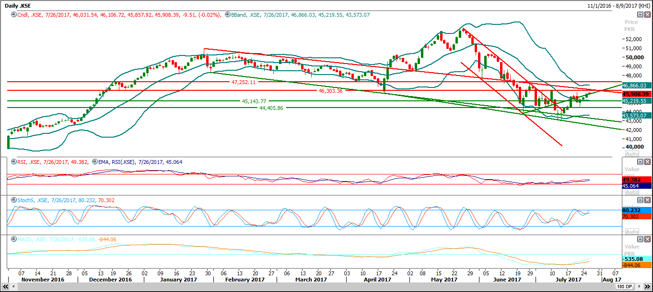This screenshot has width=653, height=292.
Task: Maximize the Stochastic indicator pane
Action: [x=640, y=200]
